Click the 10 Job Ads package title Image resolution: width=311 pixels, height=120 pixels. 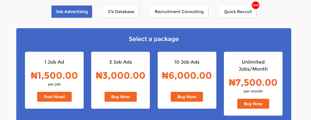(187, 62)
